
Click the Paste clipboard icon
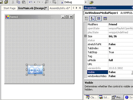click(x=24, y=2)
